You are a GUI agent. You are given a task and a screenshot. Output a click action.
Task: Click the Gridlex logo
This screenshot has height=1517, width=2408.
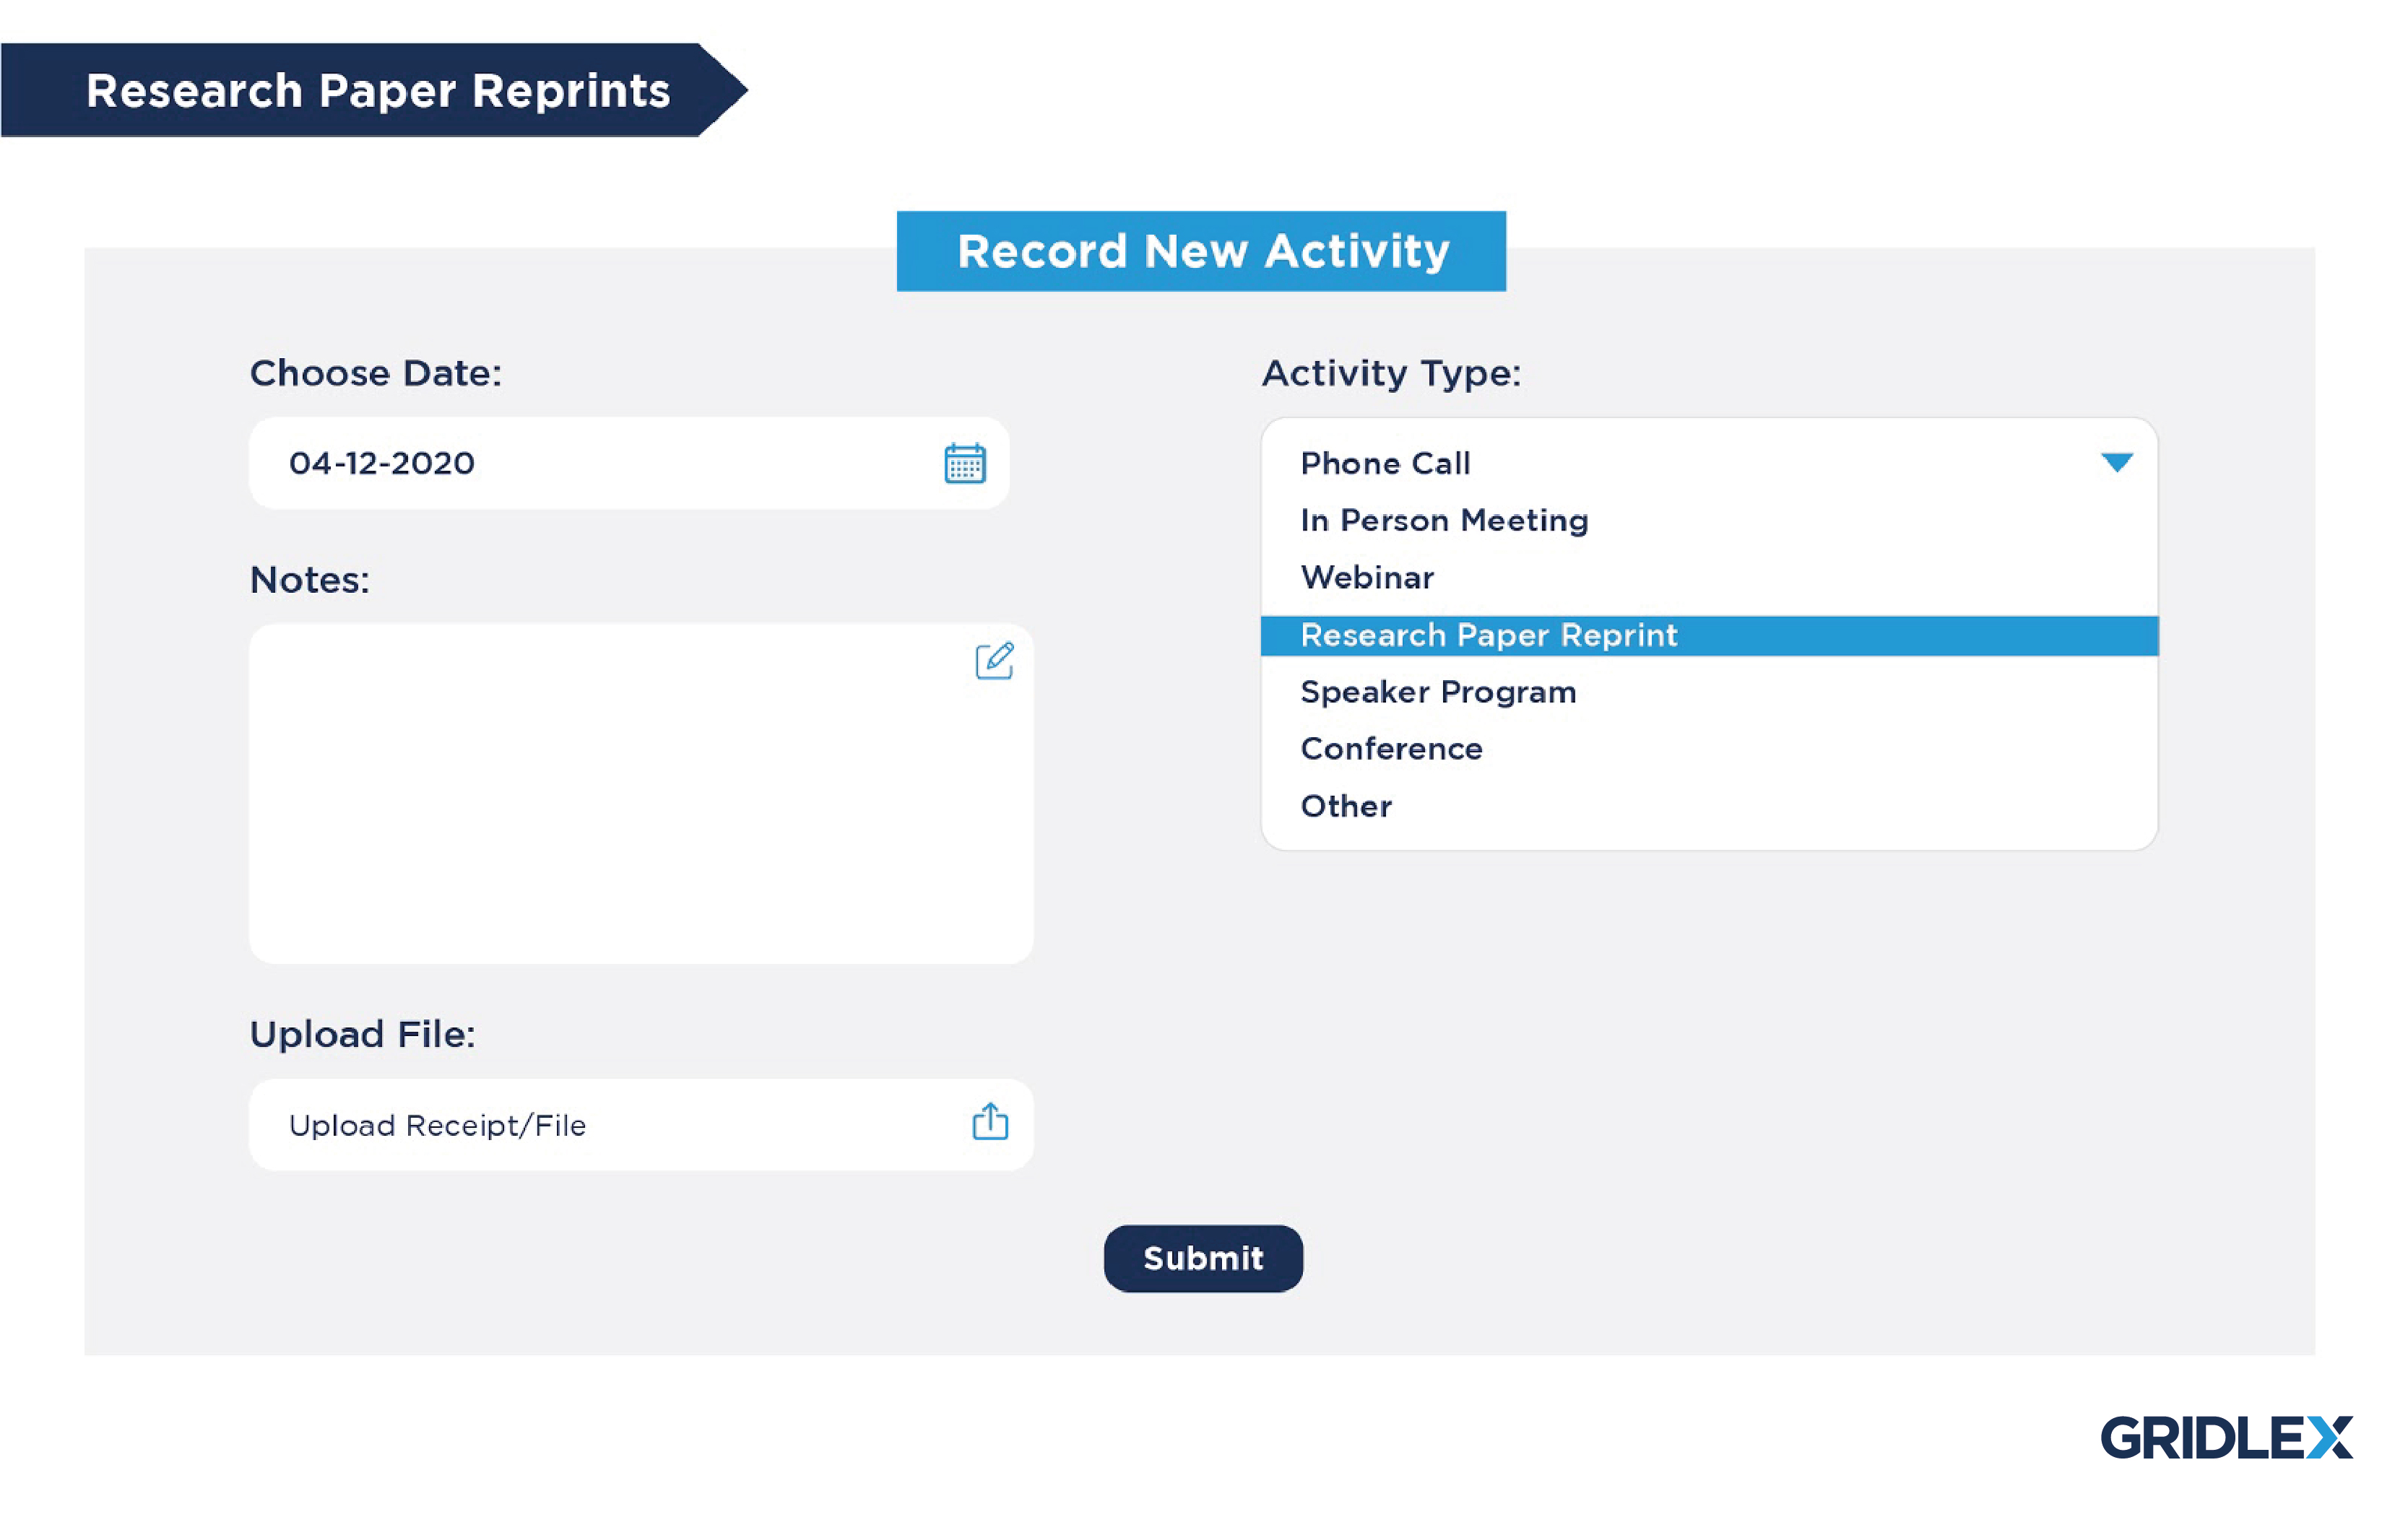(2226, 1438)
